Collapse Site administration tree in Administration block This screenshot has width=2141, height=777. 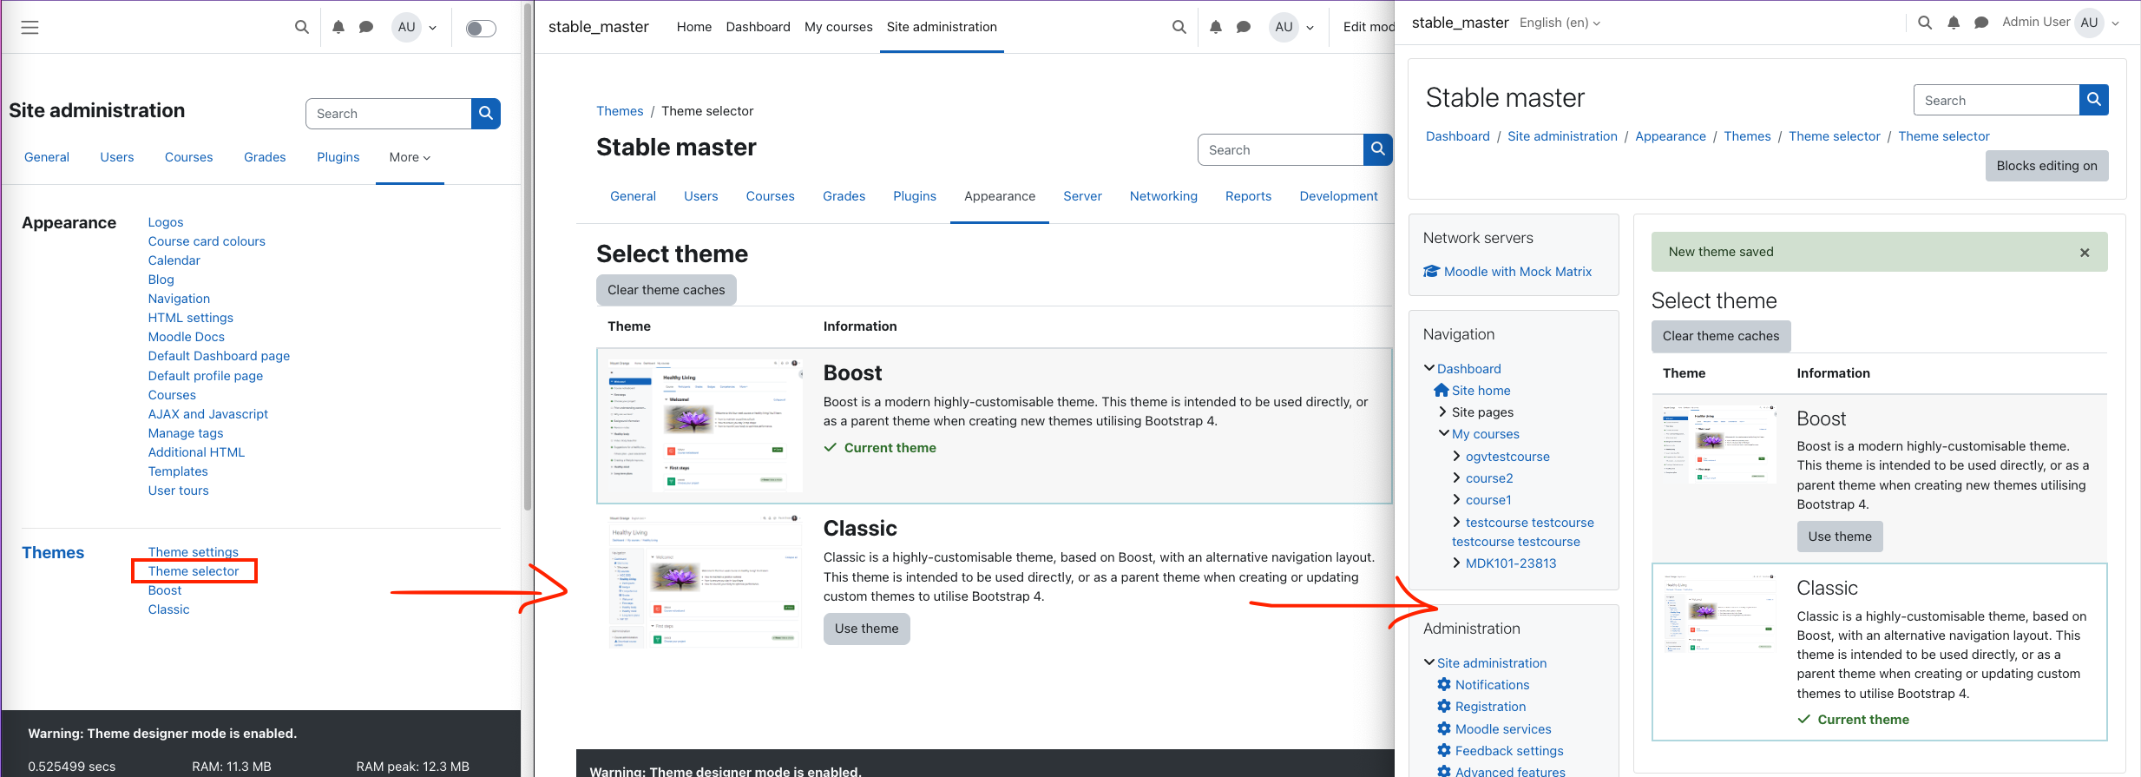[x=1429, y=662]
